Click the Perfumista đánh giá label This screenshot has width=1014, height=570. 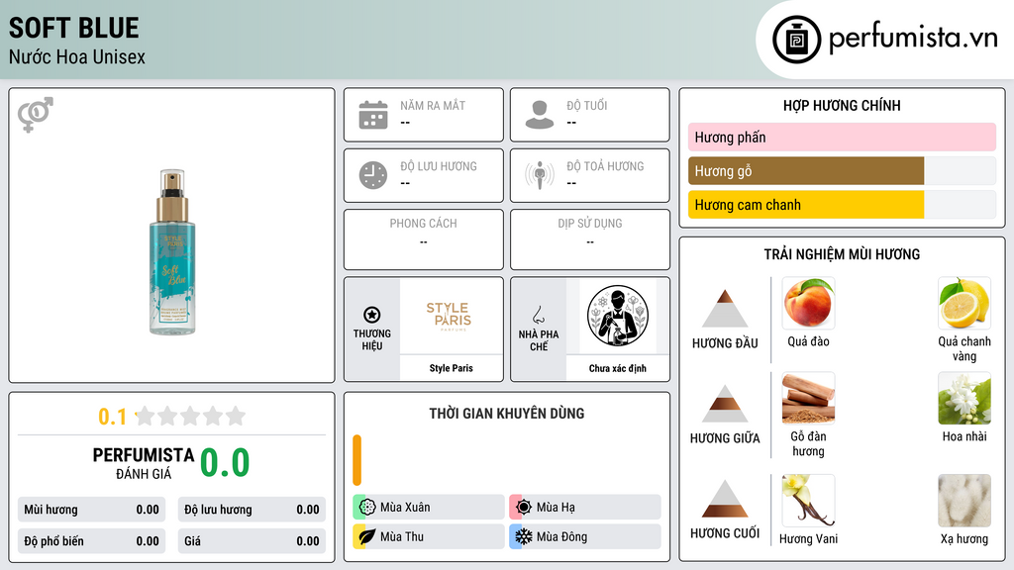[144, 463]
